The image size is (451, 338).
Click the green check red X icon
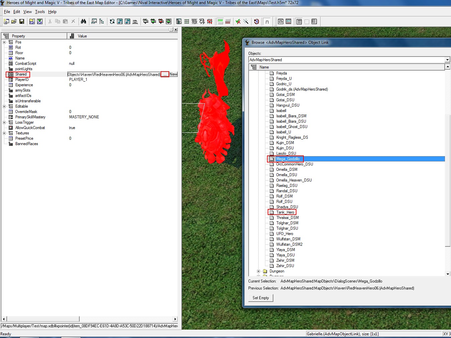point(238,21)
